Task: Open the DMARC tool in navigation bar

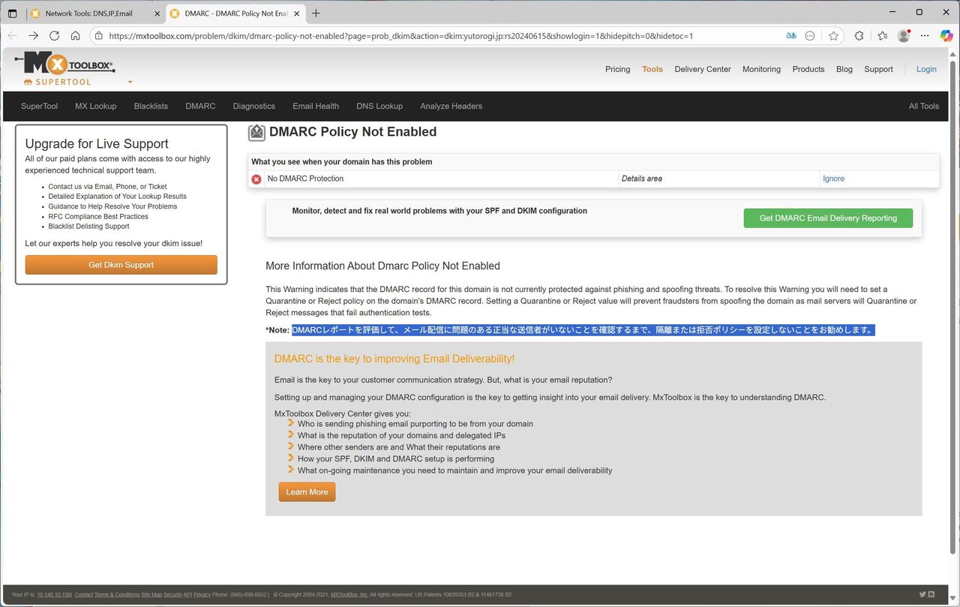Action: click(200, 106)
